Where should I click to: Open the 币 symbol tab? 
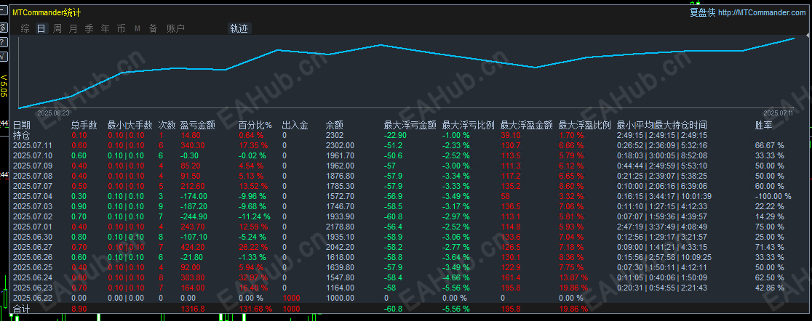click(x=122, y=29)
